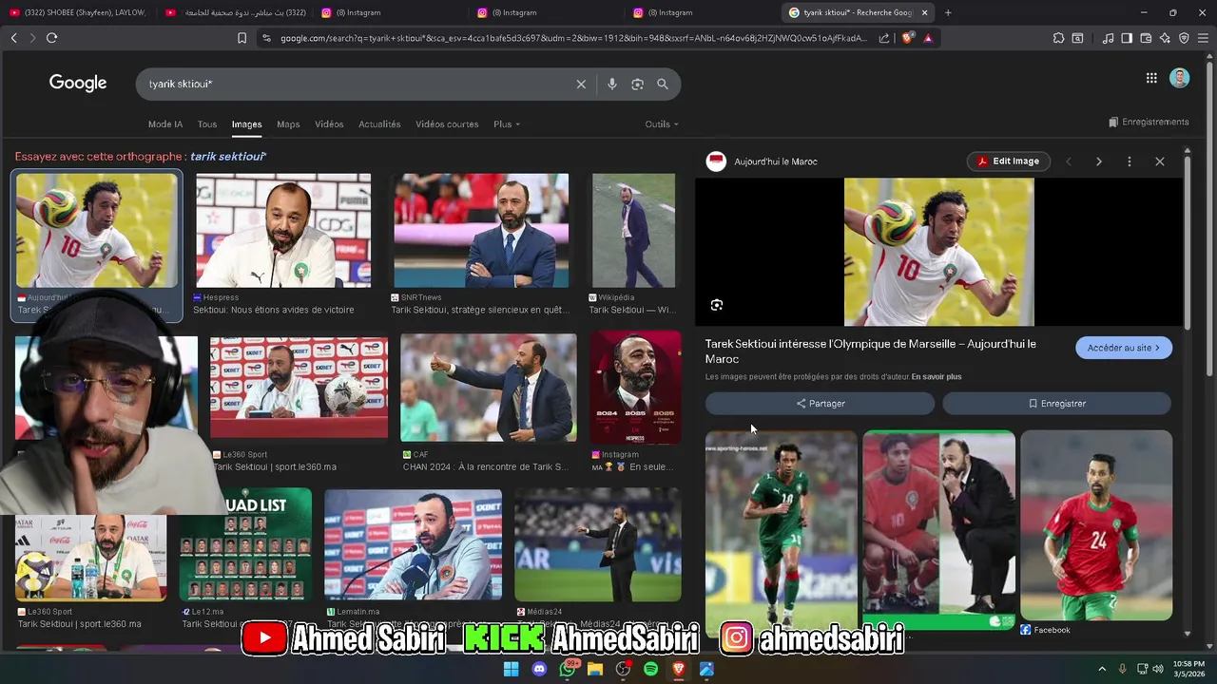Open Brave Rewards triangle icon

pos(928,38)
